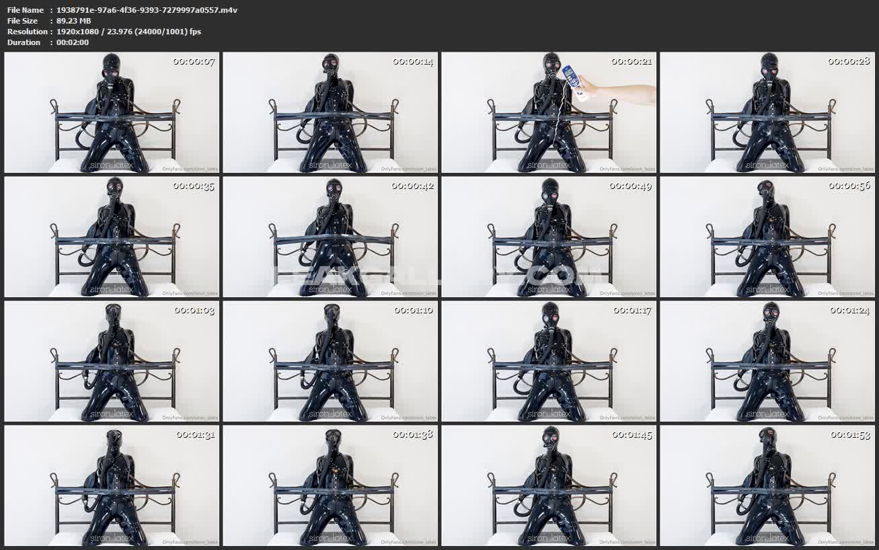Click the 00:02:00 duration value

tap(73, 42)
